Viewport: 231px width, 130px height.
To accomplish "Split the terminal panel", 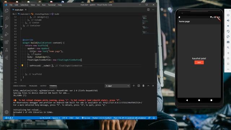I will (139, 86).
